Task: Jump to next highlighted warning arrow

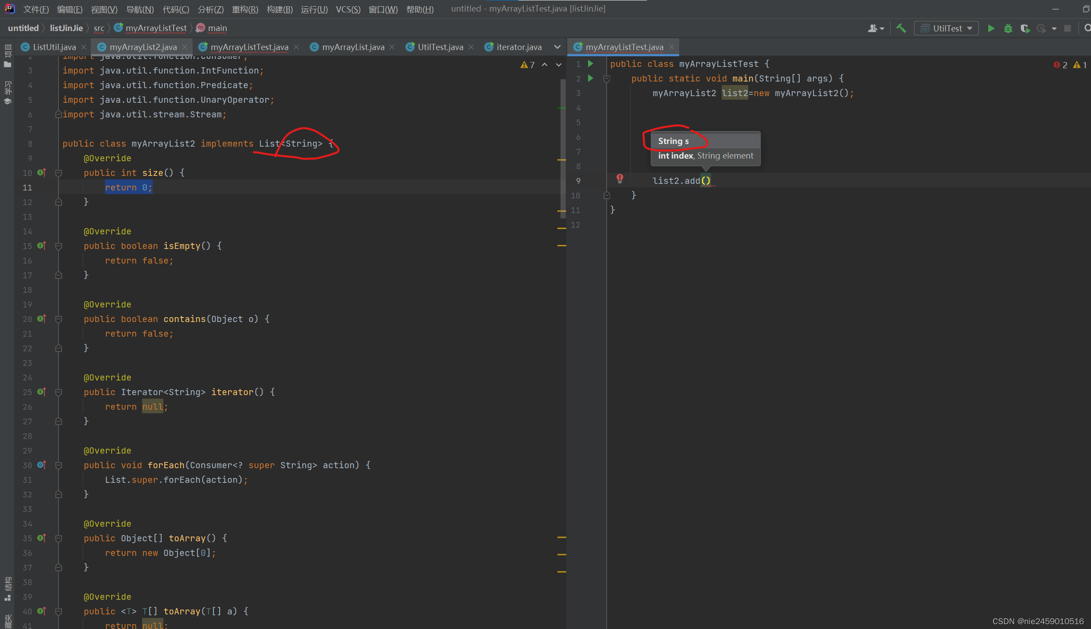Action: 559,65
